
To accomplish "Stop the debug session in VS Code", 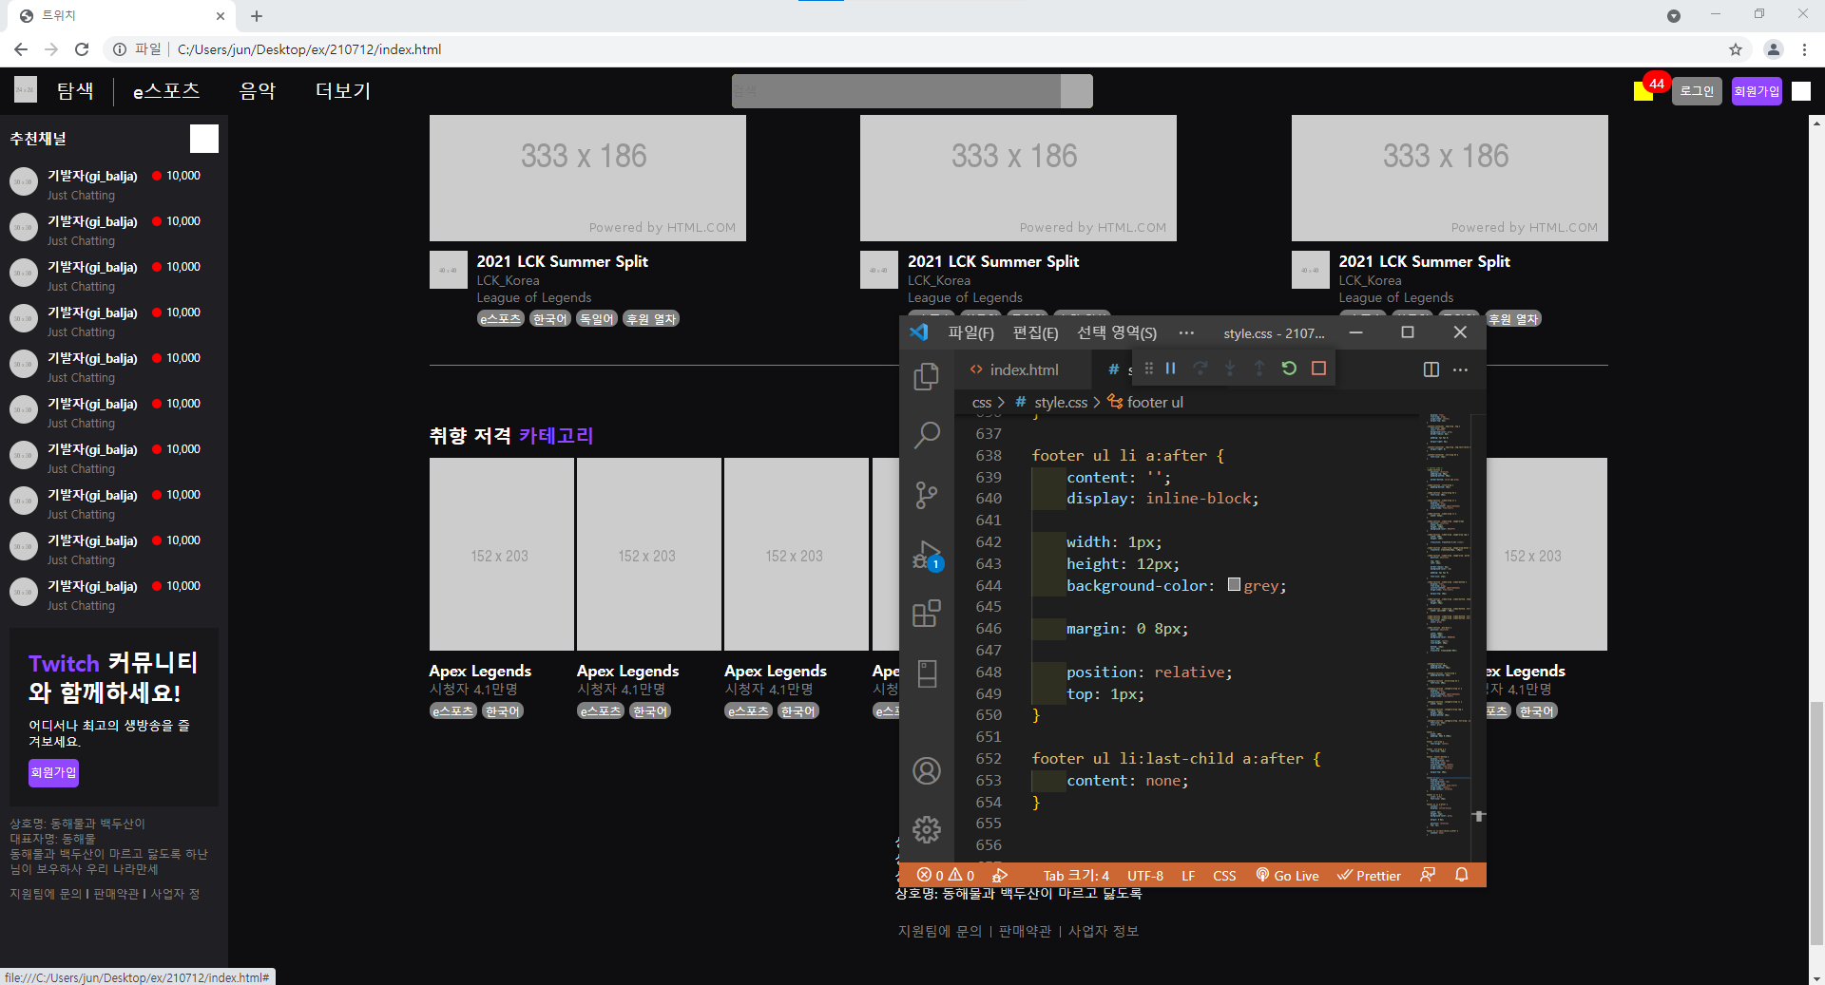I will pyautogui.click(x=1318, y=369).
